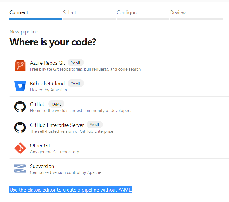Click the Bitbucket Cloud bucket icon
This screenshot has width=229, height=202.
[20, 86]
